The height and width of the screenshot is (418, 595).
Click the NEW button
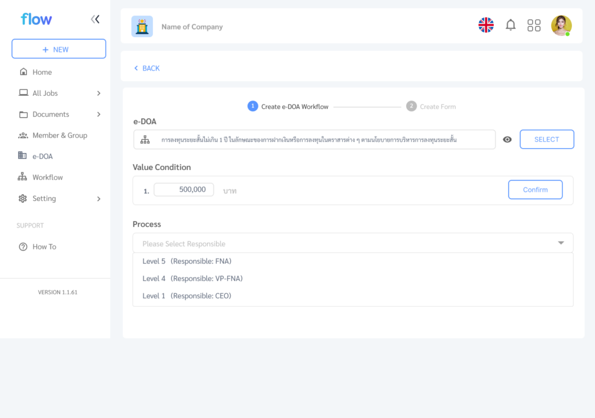pyautogui.click(x=59, y=49)
